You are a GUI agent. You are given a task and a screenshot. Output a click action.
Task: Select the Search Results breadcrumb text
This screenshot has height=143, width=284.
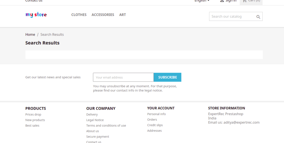[x=52, y=35]
